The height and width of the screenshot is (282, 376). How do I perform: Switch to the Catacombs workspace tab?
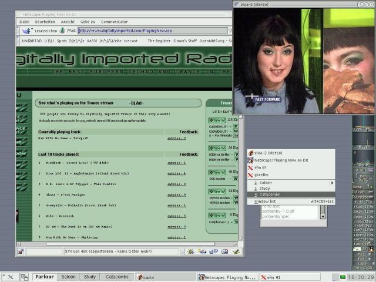117,277
